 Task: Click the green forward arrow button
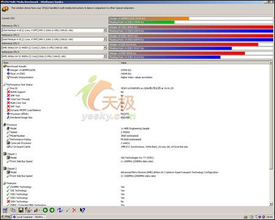point(52,210)
